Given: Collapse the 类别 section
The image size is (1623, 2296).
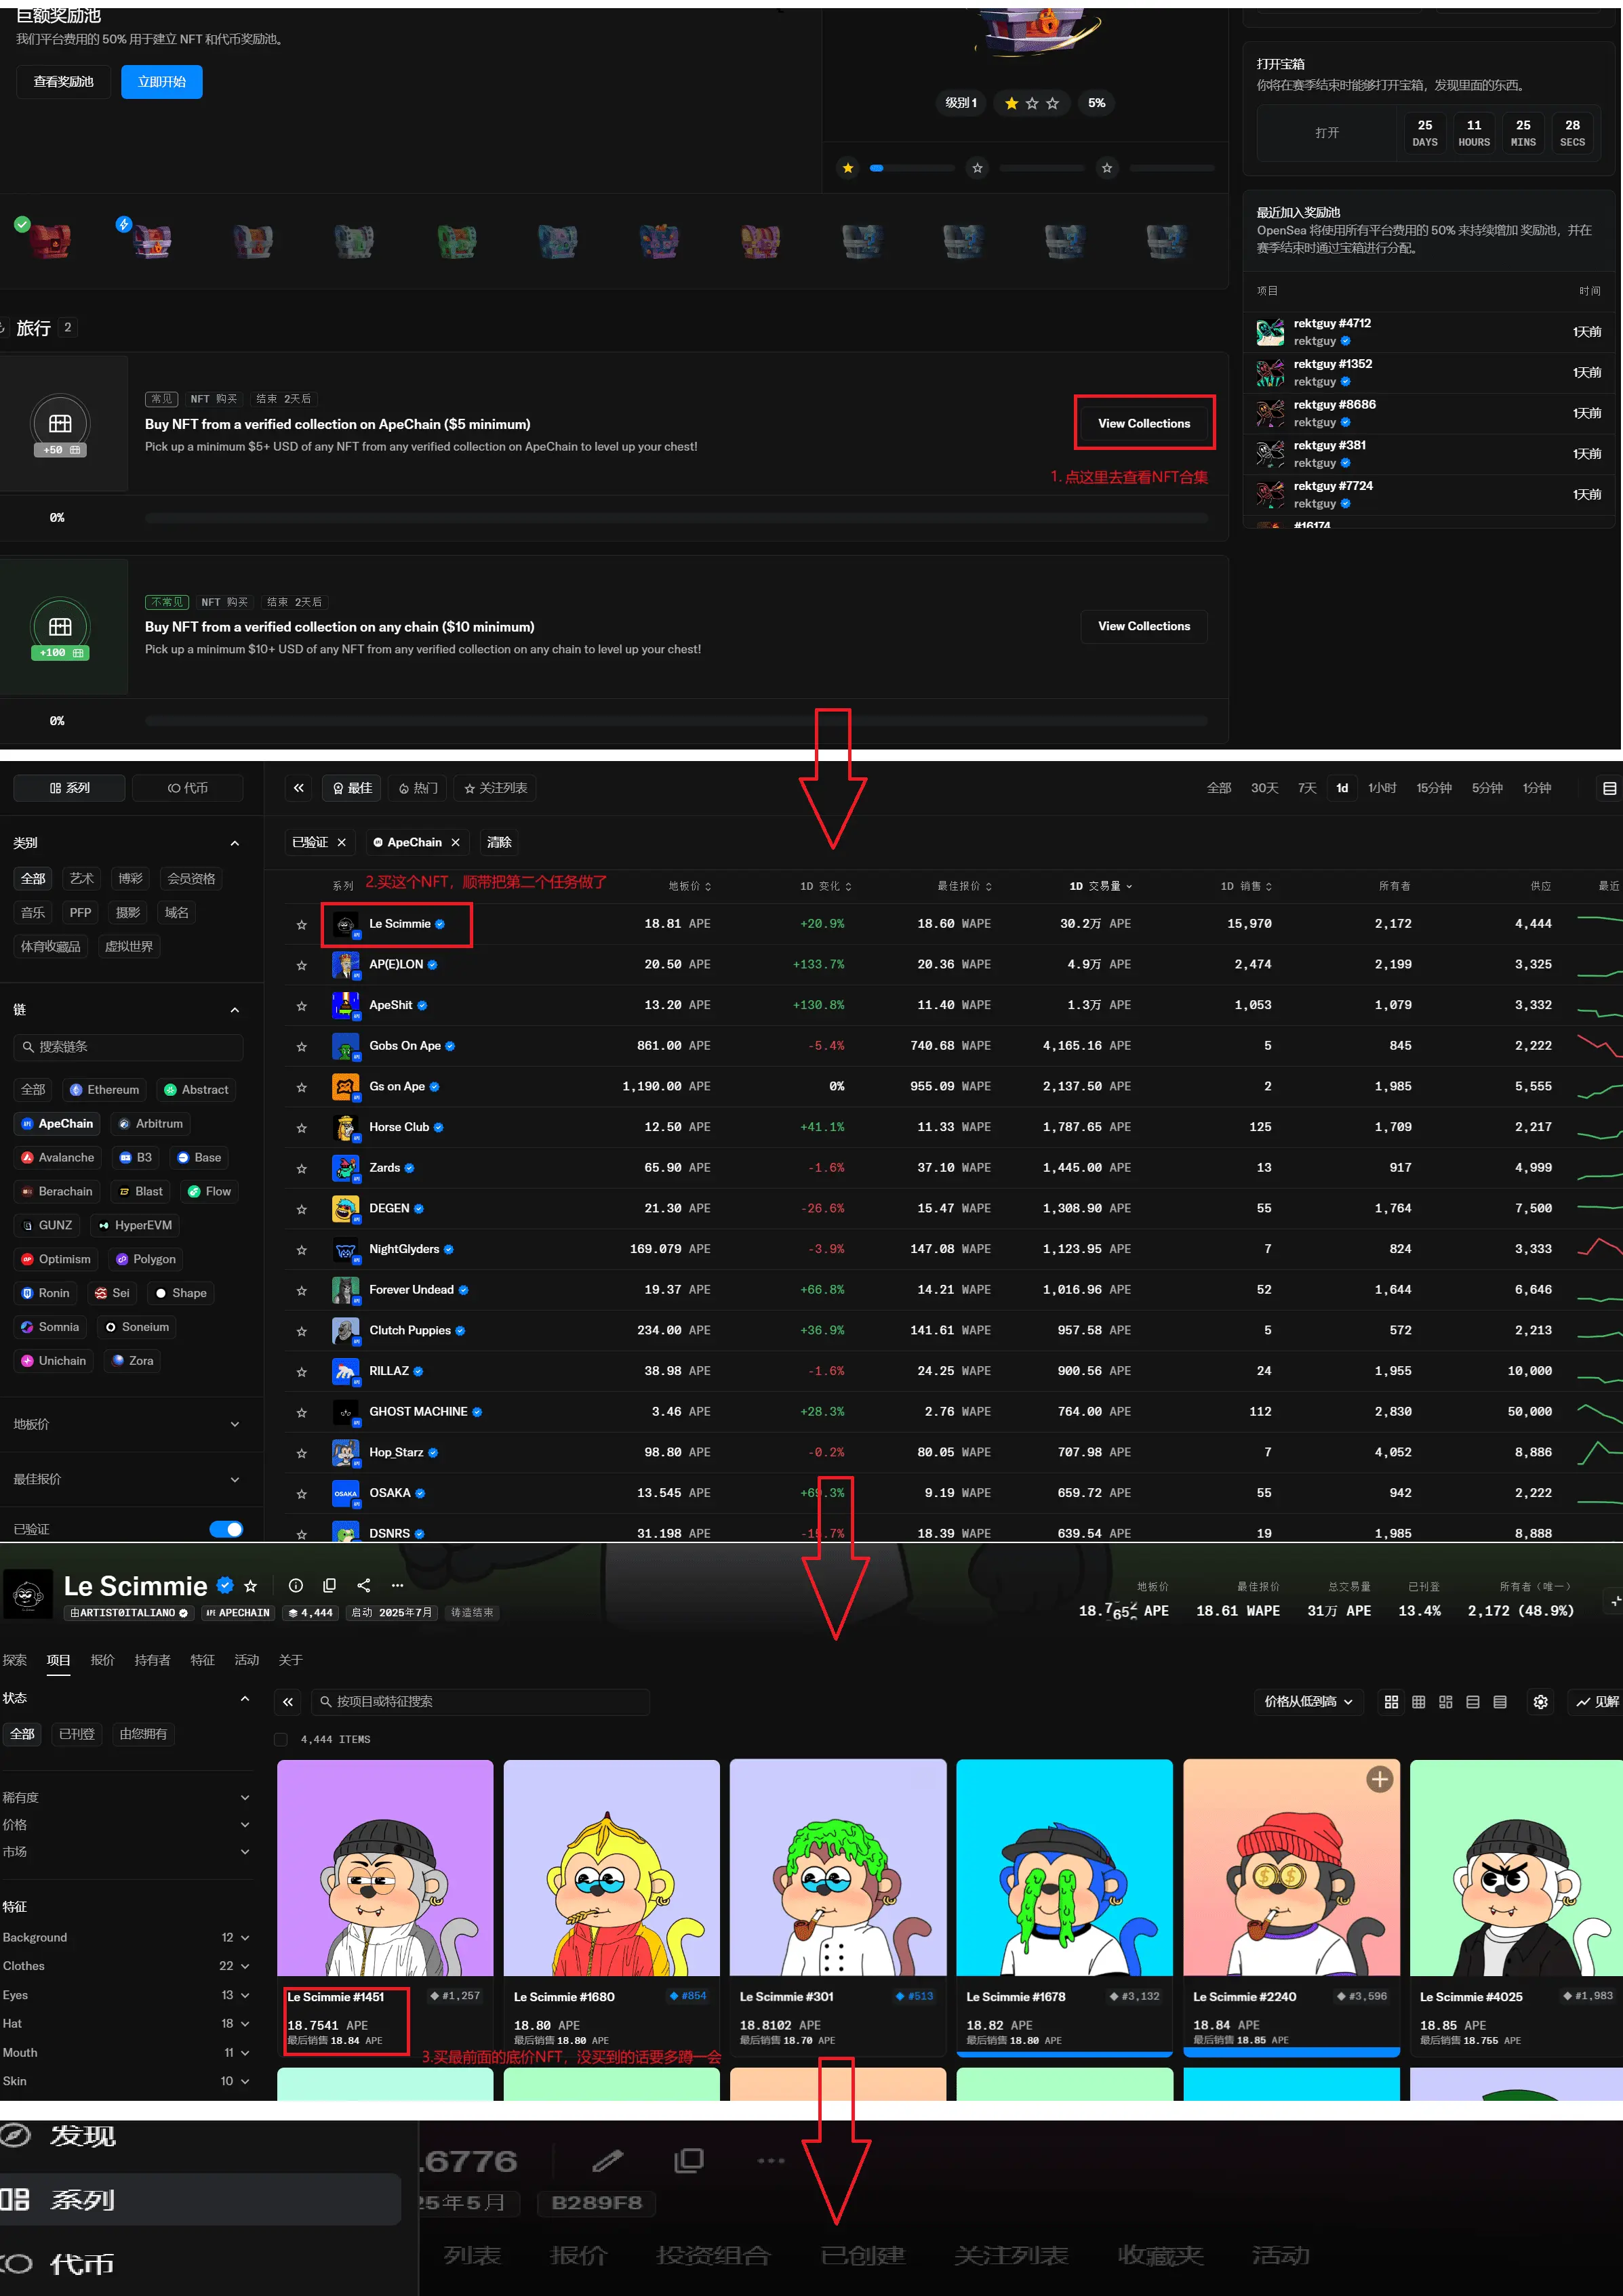Looking at the screenshot, I should tap(234, 843).
